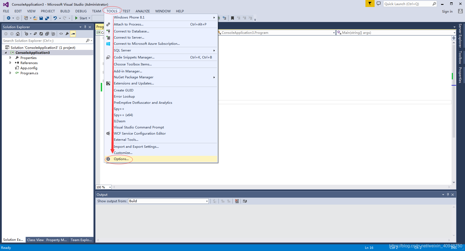
Task: Click the Home icon in Solution Explorer
Action: coord(18,34)
